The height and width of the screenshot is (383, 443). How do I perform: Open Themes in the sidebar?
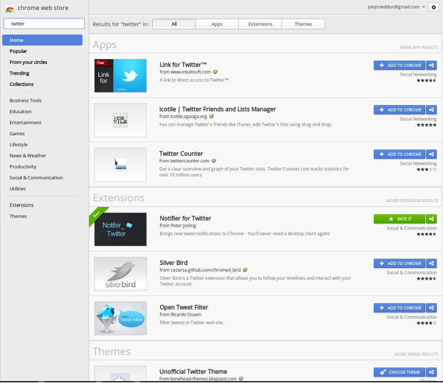coord(18,216)
